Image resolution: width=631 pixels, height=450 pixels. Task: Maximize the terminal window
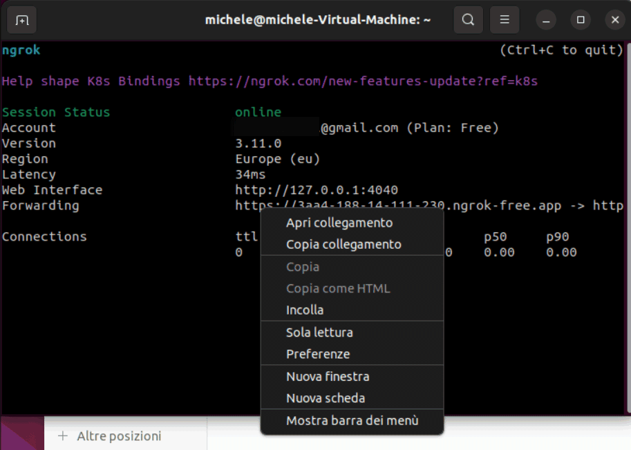click(581, 20)
